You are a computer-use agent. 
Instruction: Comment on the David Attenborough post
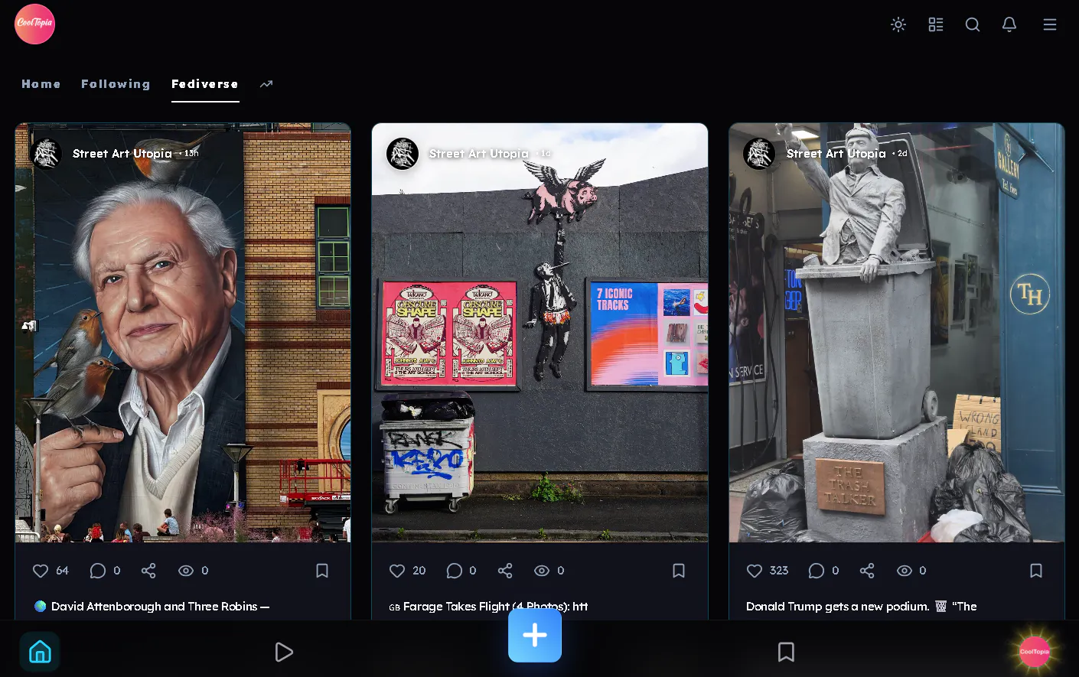98,571
